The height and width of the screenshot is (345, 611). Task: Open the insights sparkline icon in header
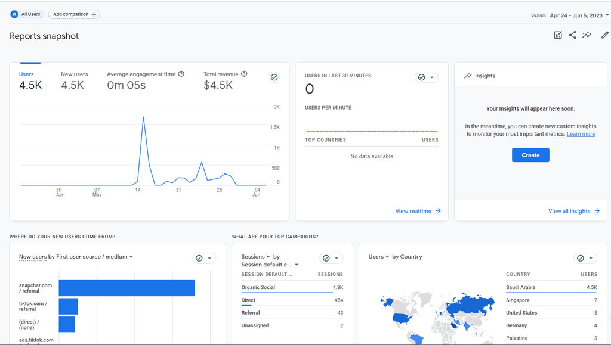(x=587, y=35)
